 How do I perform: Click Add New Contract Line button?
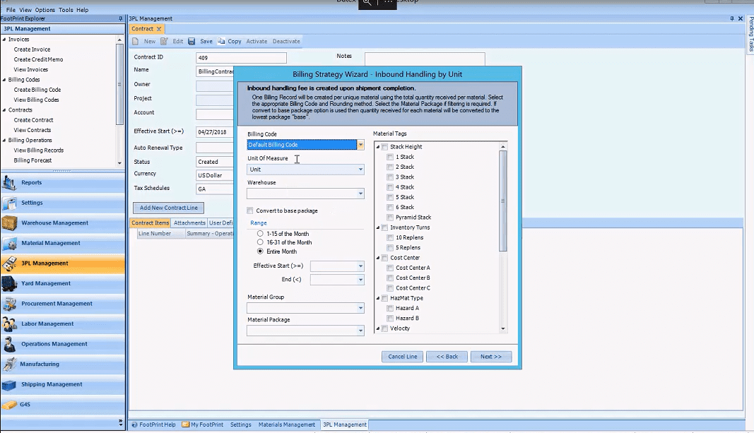point(168,208)
